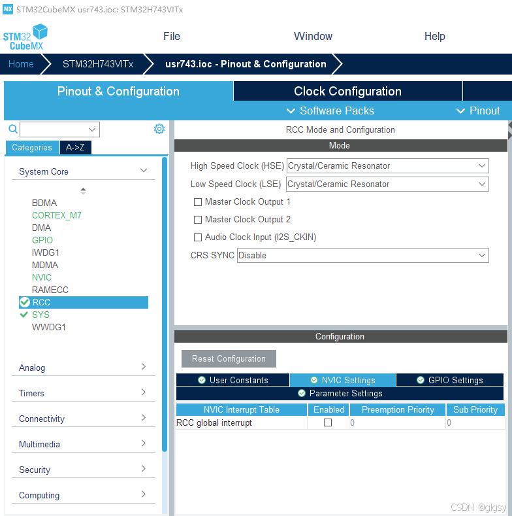Open the High Speed Clock (HSE) dropdown
512x516 pixels.
point(388,165)
